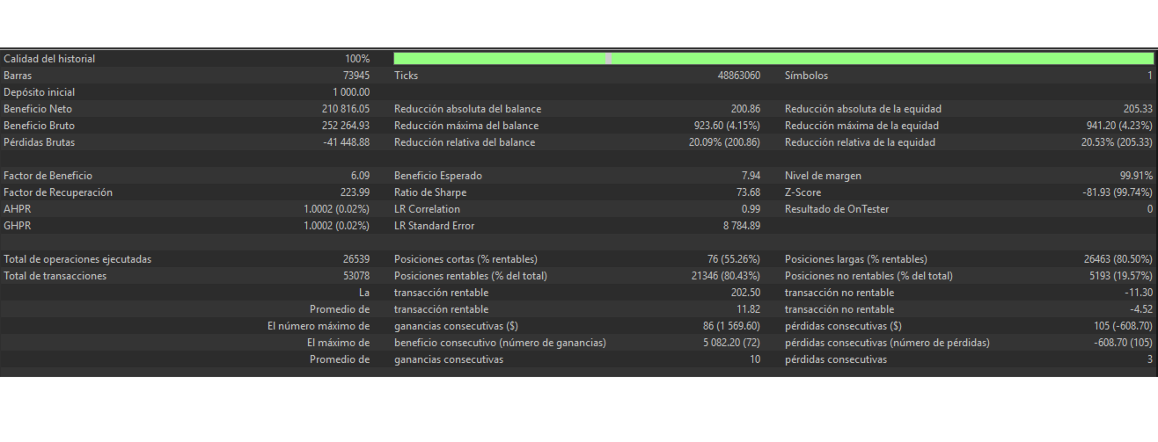Select the 'GHPR' label
Image resolution: width=1158 pixels, height=442 pixels.
17,226
